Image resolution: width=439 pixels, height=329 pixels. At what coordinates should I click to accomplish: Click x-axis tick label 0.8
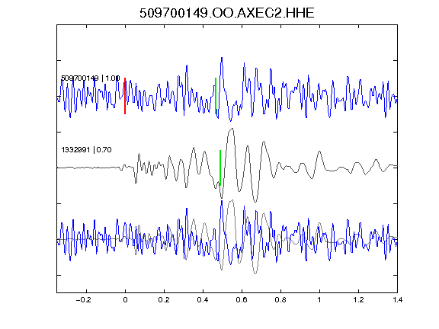tap(280, 300)
